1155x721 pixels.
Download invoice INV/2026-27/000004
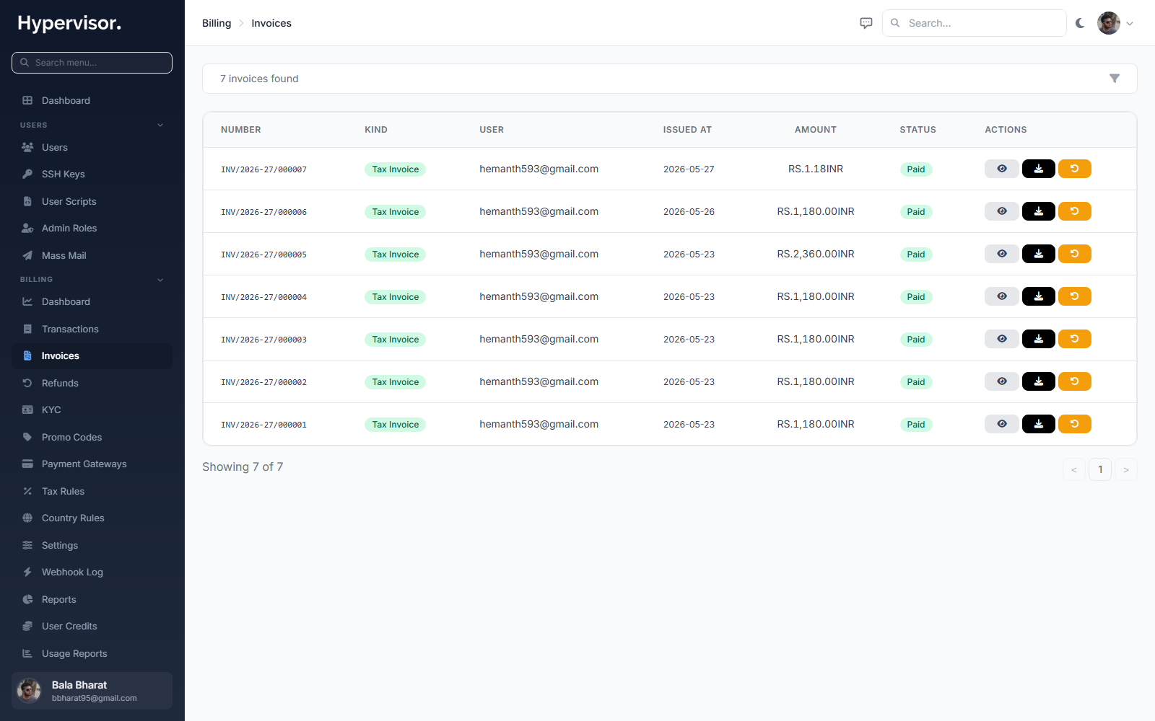pos(1039,296)
